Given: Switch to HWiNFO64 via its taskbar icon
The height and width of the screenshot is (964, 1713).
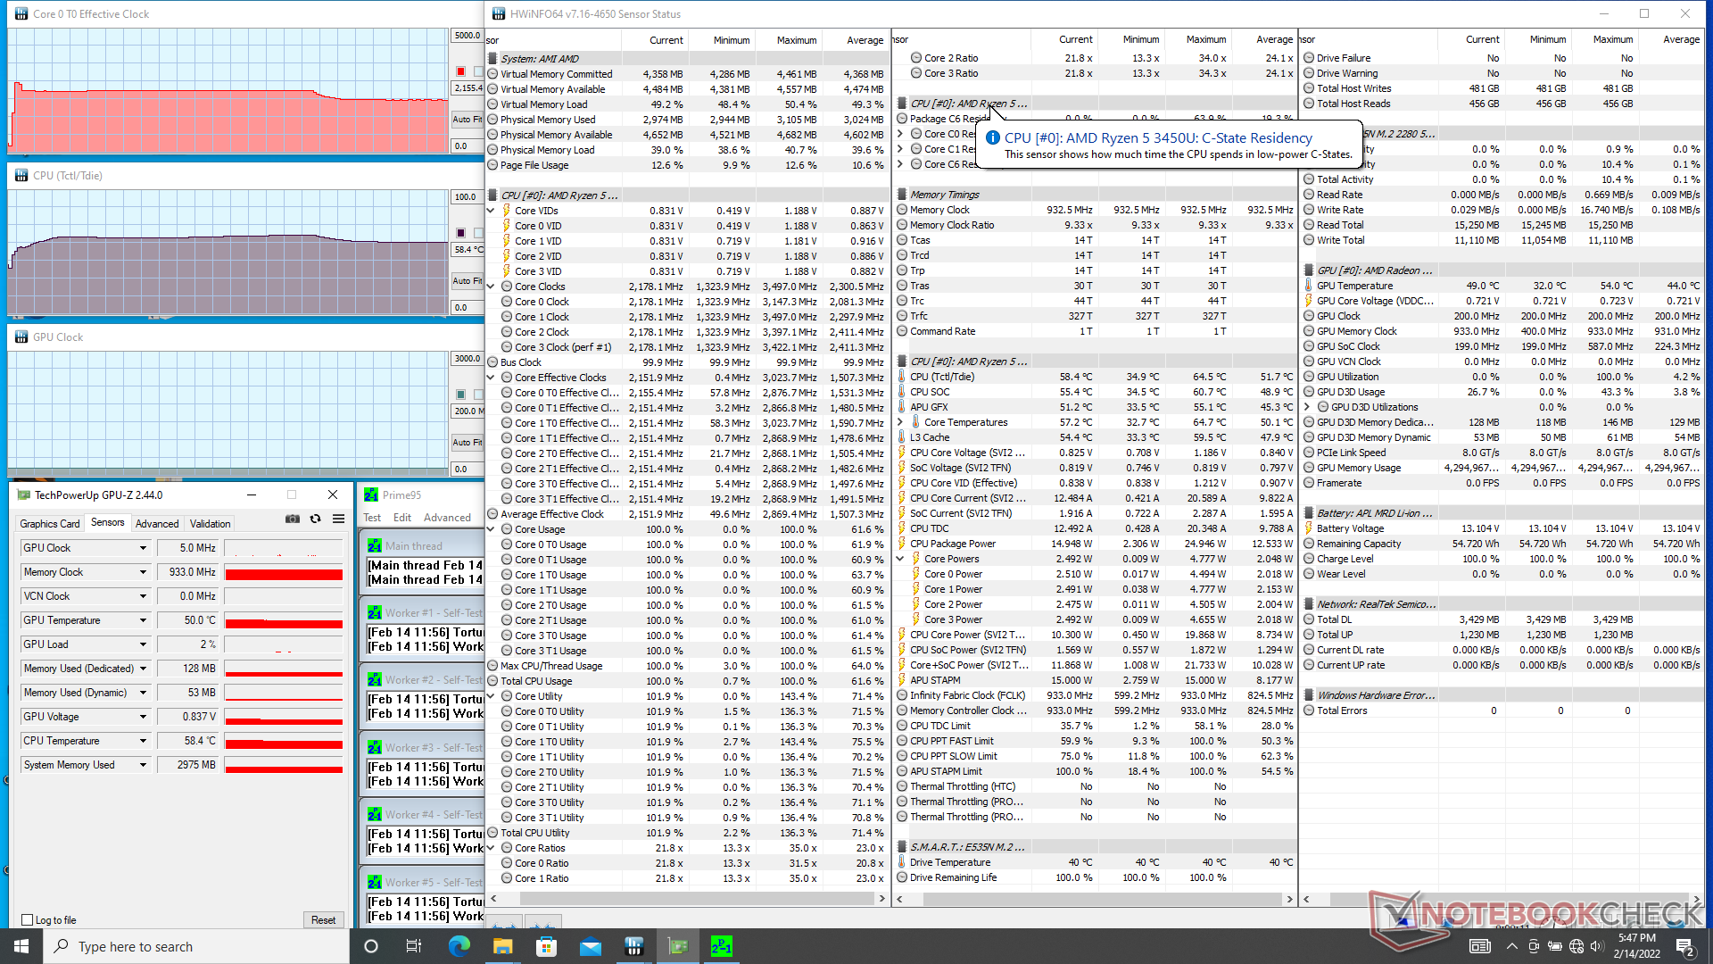Looking at the screenshot, I should click(x=633, y=946).
